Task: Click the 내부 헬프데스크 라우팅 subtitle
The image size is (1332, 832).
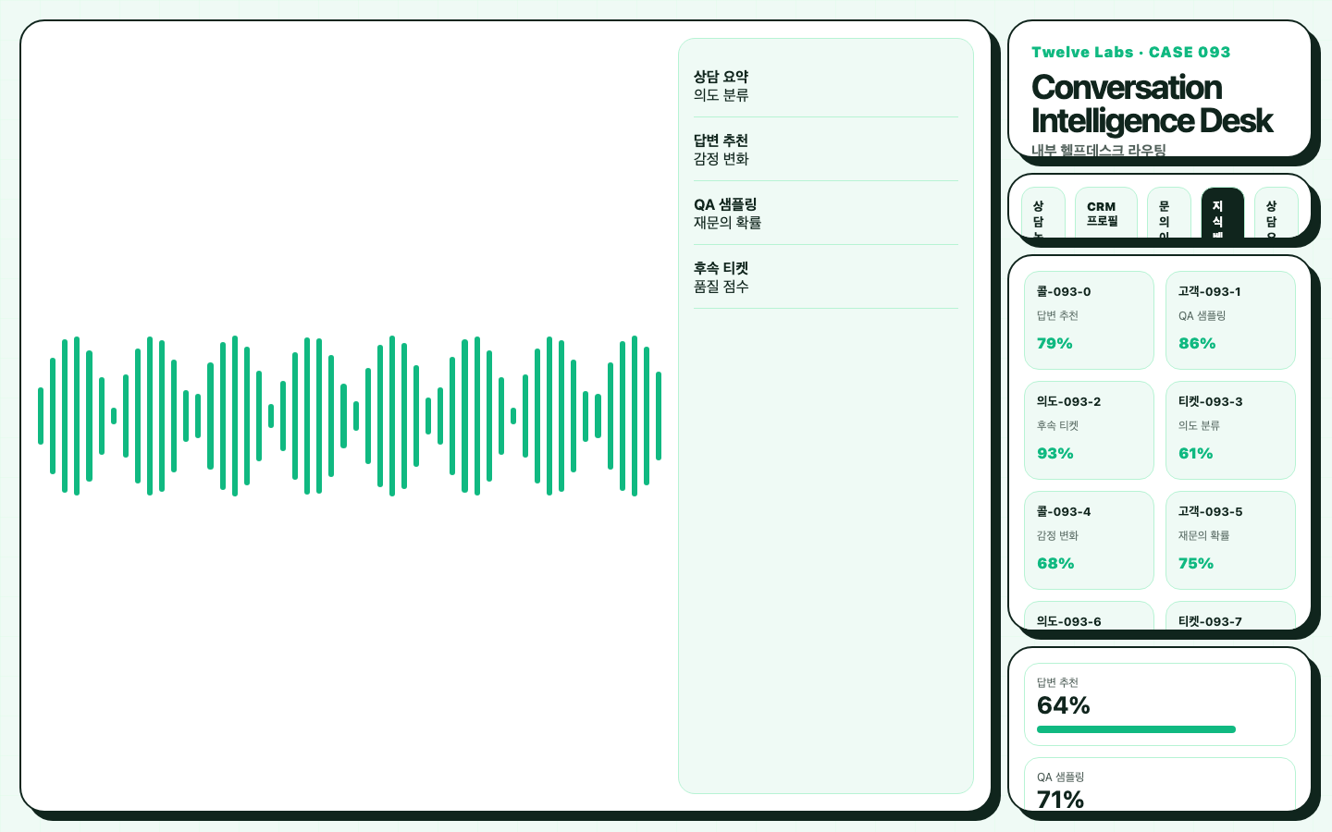Action: [1099, 150]
